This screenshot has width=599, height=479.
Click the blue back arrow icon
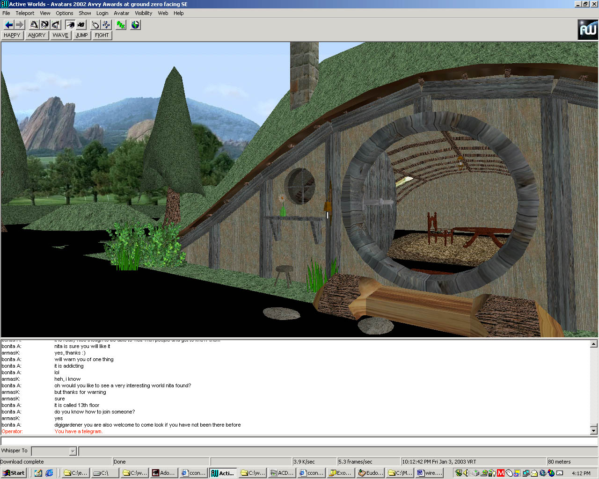coord(8,25)
